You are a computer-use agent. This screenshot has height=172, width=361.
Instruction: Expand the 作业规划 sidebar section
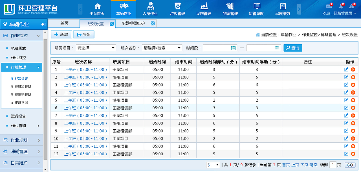click(x=21, y=140)
